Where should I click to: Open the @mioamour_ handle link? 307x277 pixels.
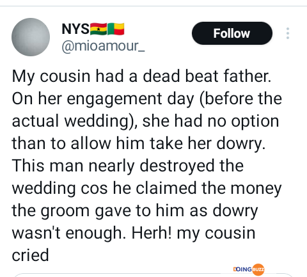click(x=103, y=46)
